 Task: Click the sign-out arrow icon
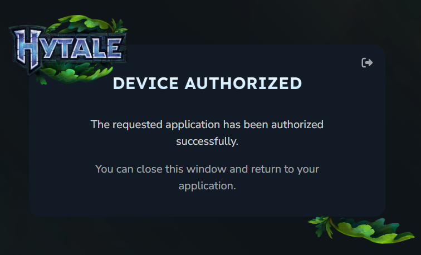tap(367, 62)
